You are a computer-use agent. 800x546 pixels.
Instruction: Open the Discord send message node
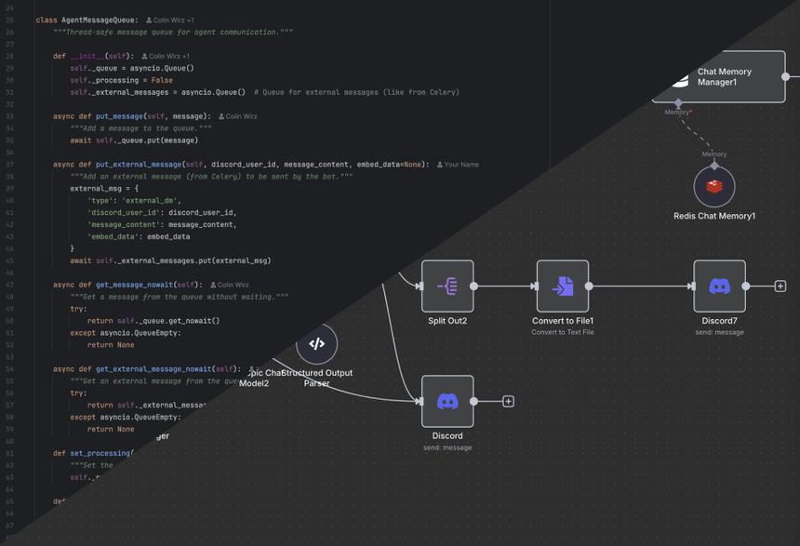[447, 402]
